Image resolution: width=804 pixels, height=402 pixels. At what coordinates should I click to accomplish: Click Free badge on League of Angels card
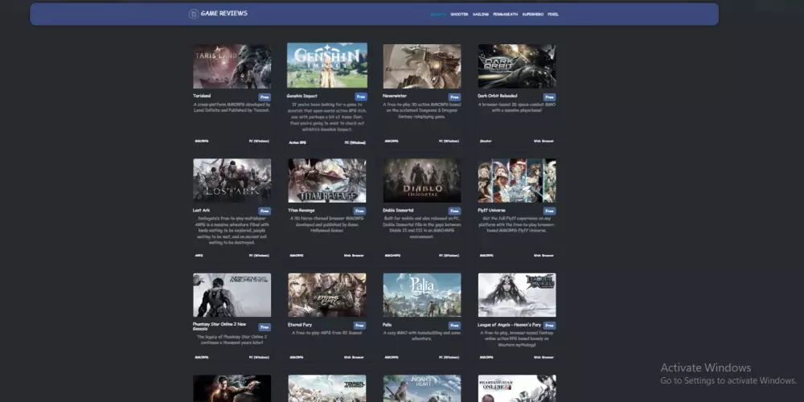click(550, 325)
